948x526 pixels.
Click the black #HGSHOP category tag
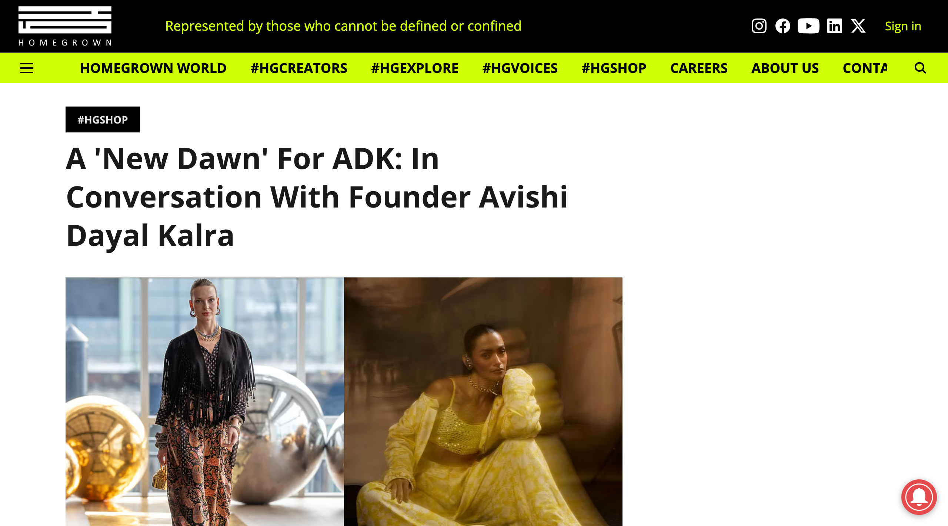(103, 119)
